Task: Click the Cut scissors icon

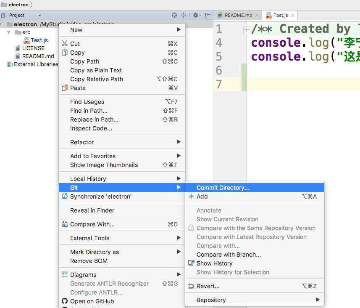Action: tap(65, 43)
